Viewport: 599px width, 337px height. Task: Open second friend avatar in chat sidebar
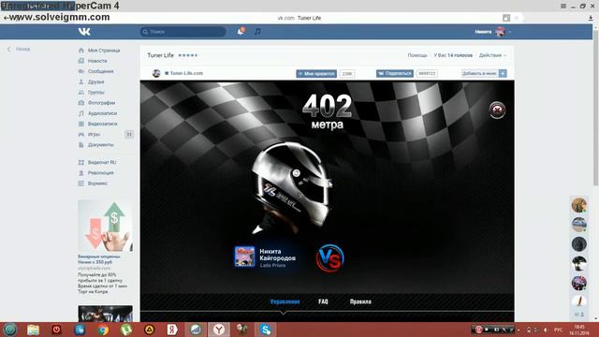tap(579, 225)
